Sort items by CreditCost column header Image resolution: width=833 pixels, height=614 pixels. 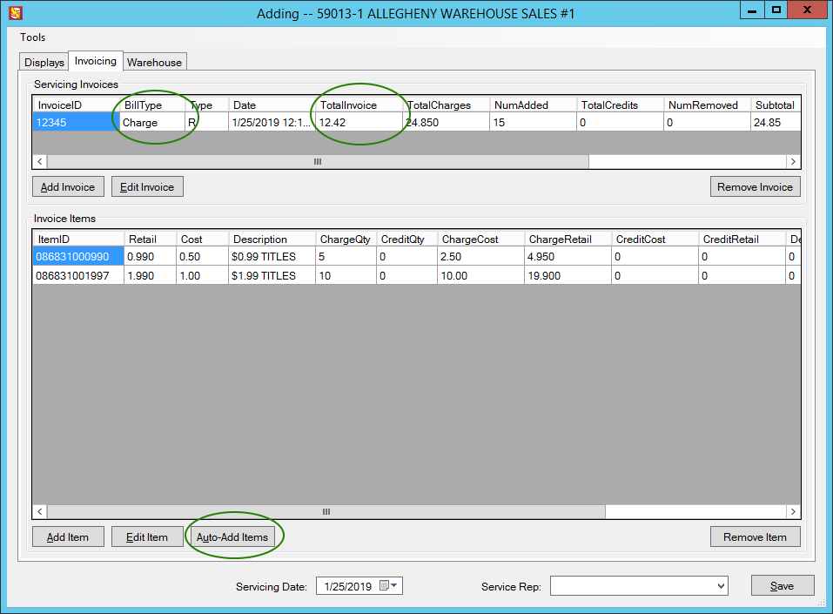pyautogui.click(x=655, y=240)
